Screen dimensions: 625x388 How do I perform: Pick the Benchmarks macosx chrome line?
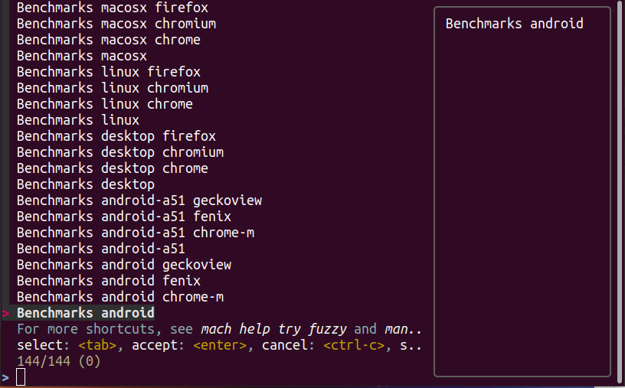108,40
